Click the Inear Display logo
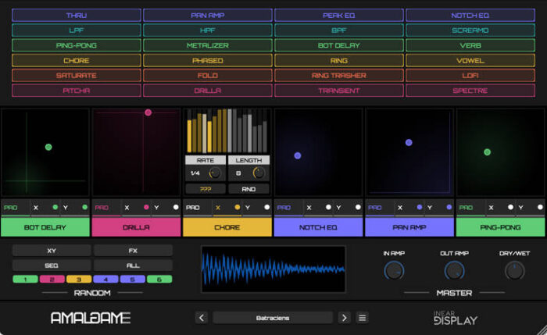 pyautogui.click(x=455, y=318)
